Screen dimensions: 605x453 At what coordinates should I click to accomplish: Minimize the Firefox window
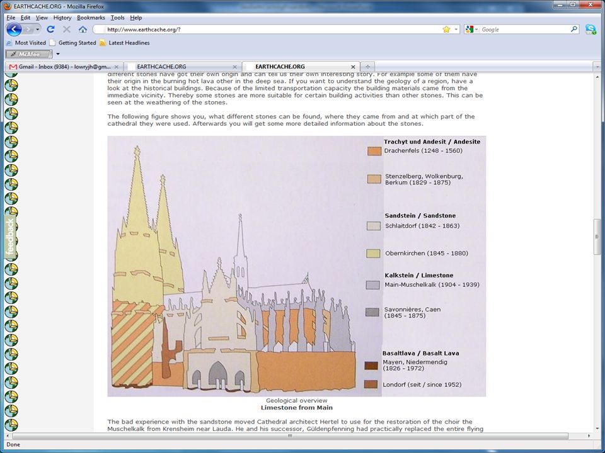coord(560,4)
